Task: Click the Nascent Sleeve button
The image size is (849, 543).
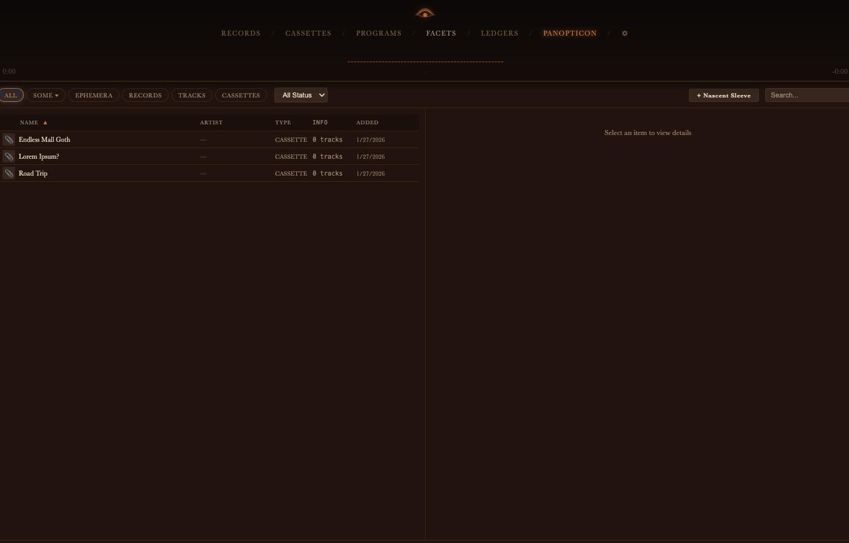Action: coord(723,95)
